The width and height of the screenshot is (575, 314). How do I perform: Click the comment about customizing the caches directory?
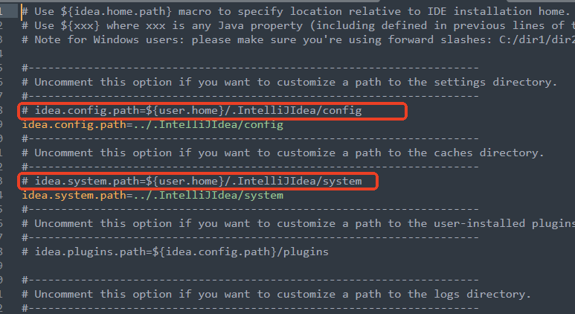[x=283, y=153]
